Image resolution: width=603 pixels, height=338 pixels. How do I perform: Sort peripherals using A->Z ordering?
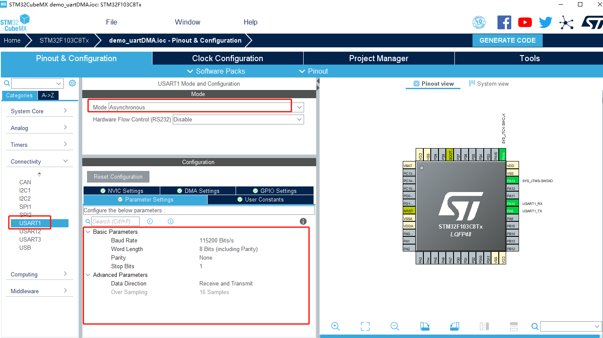[x=47, y=95]
